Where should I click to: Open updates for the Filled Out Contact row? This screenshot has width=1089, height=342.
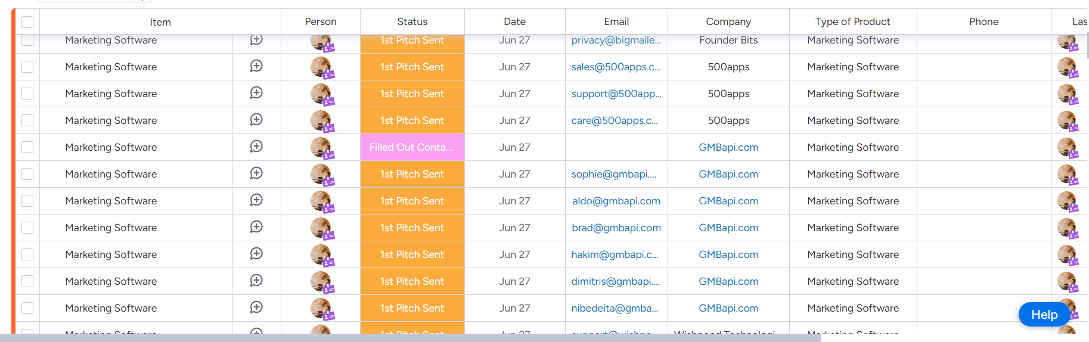tap(256, 147)
